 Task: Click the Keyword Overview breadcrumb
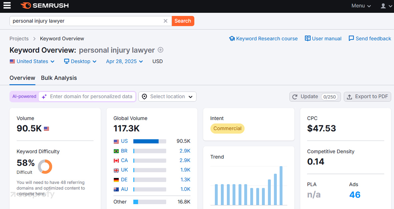(x=62, y=38)
